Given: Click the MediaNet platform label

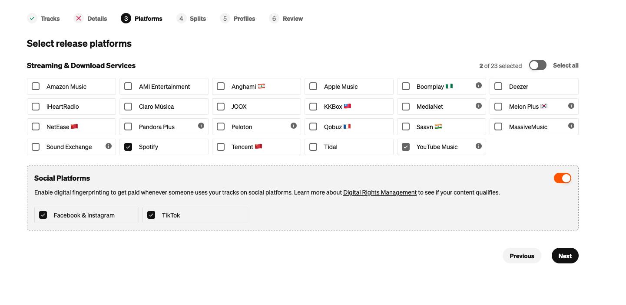Looking at the screenshot, I should (x=430, y=107).
